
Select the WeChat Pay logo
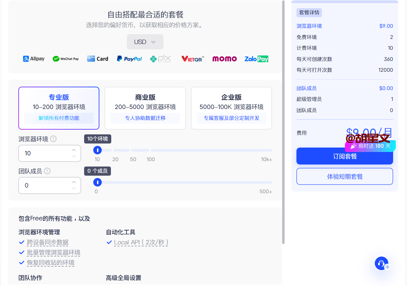click(65, 59)
